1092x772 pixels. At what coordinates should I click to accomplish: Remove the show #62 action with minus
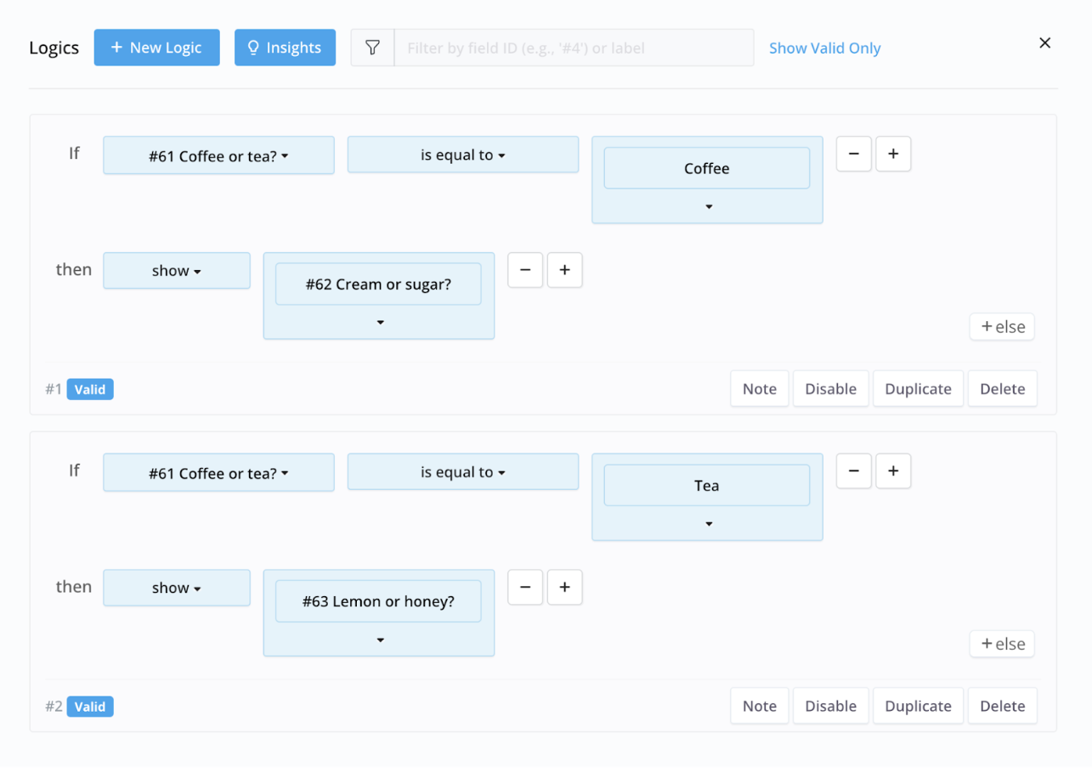click(524, 270)
